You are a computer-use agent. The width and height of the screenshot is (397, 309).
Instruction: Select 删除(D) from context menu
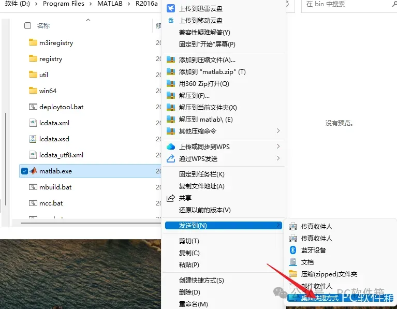coord(189,292)
